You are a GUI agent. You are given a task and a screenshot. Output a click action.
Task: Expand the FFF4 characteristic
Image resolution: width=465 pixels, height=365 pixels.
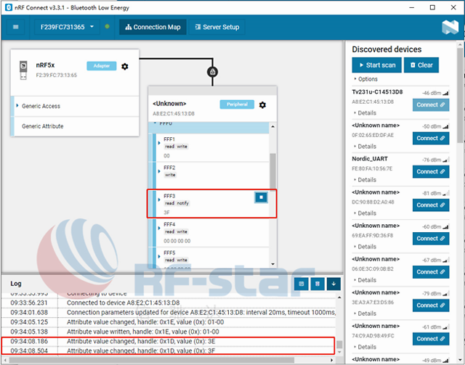pyautogui.click(x=159, y=228)
